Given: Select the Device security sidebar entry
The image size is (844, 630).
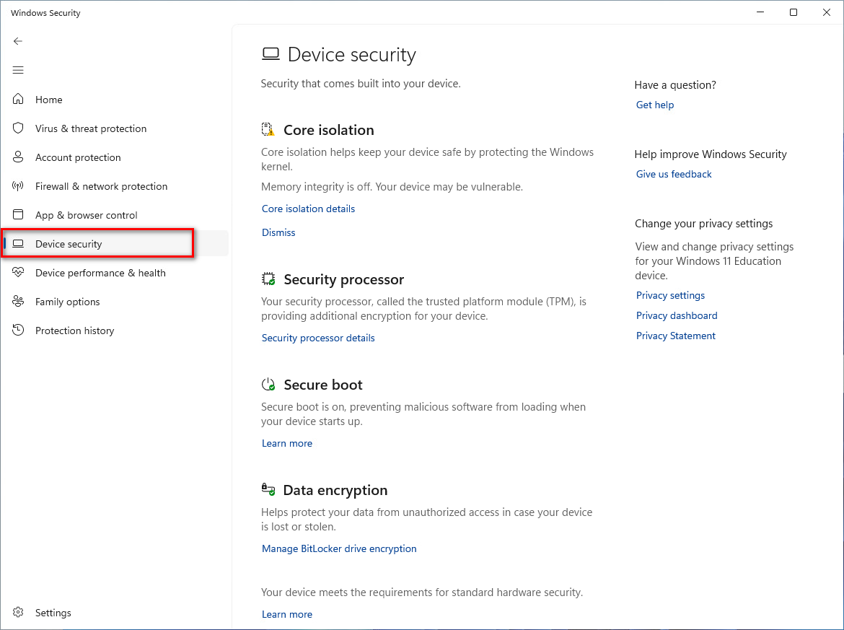Looking at the screenshot, I should (69, 243).
